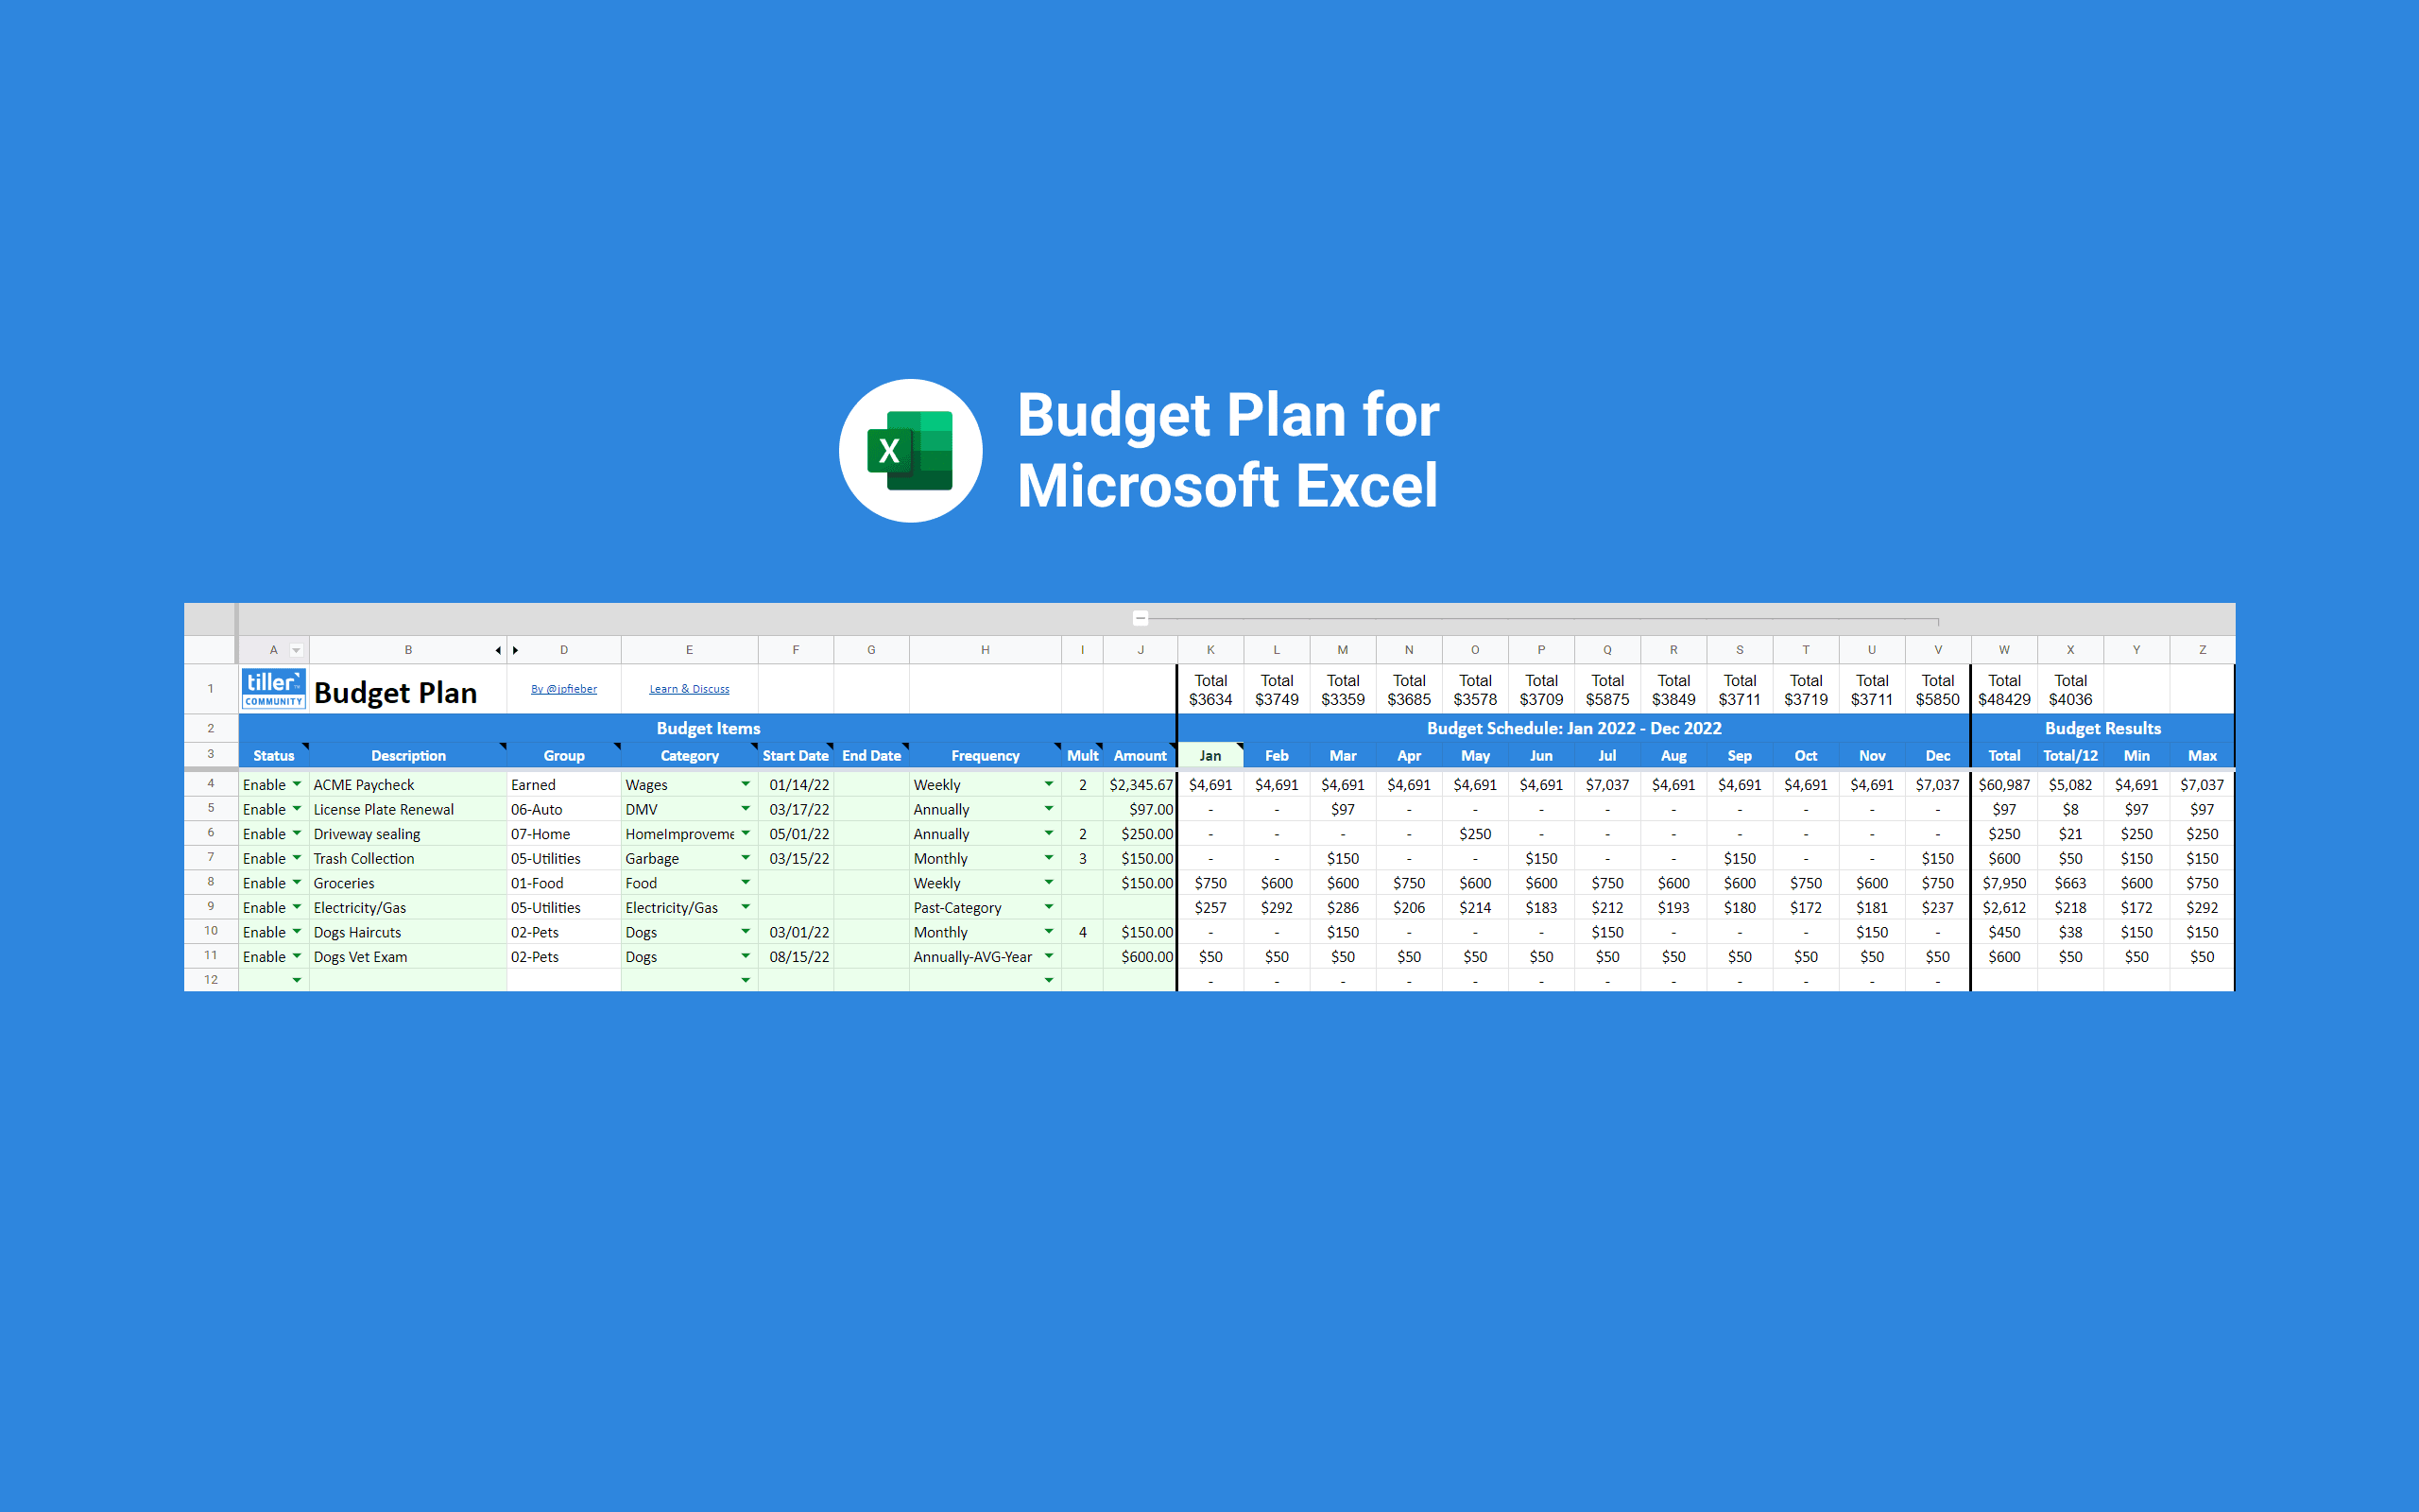The image size is (2419, 1512).
Task: Open Category dropdown for HomeImprovement row
Action: click(x=746, y=833)
